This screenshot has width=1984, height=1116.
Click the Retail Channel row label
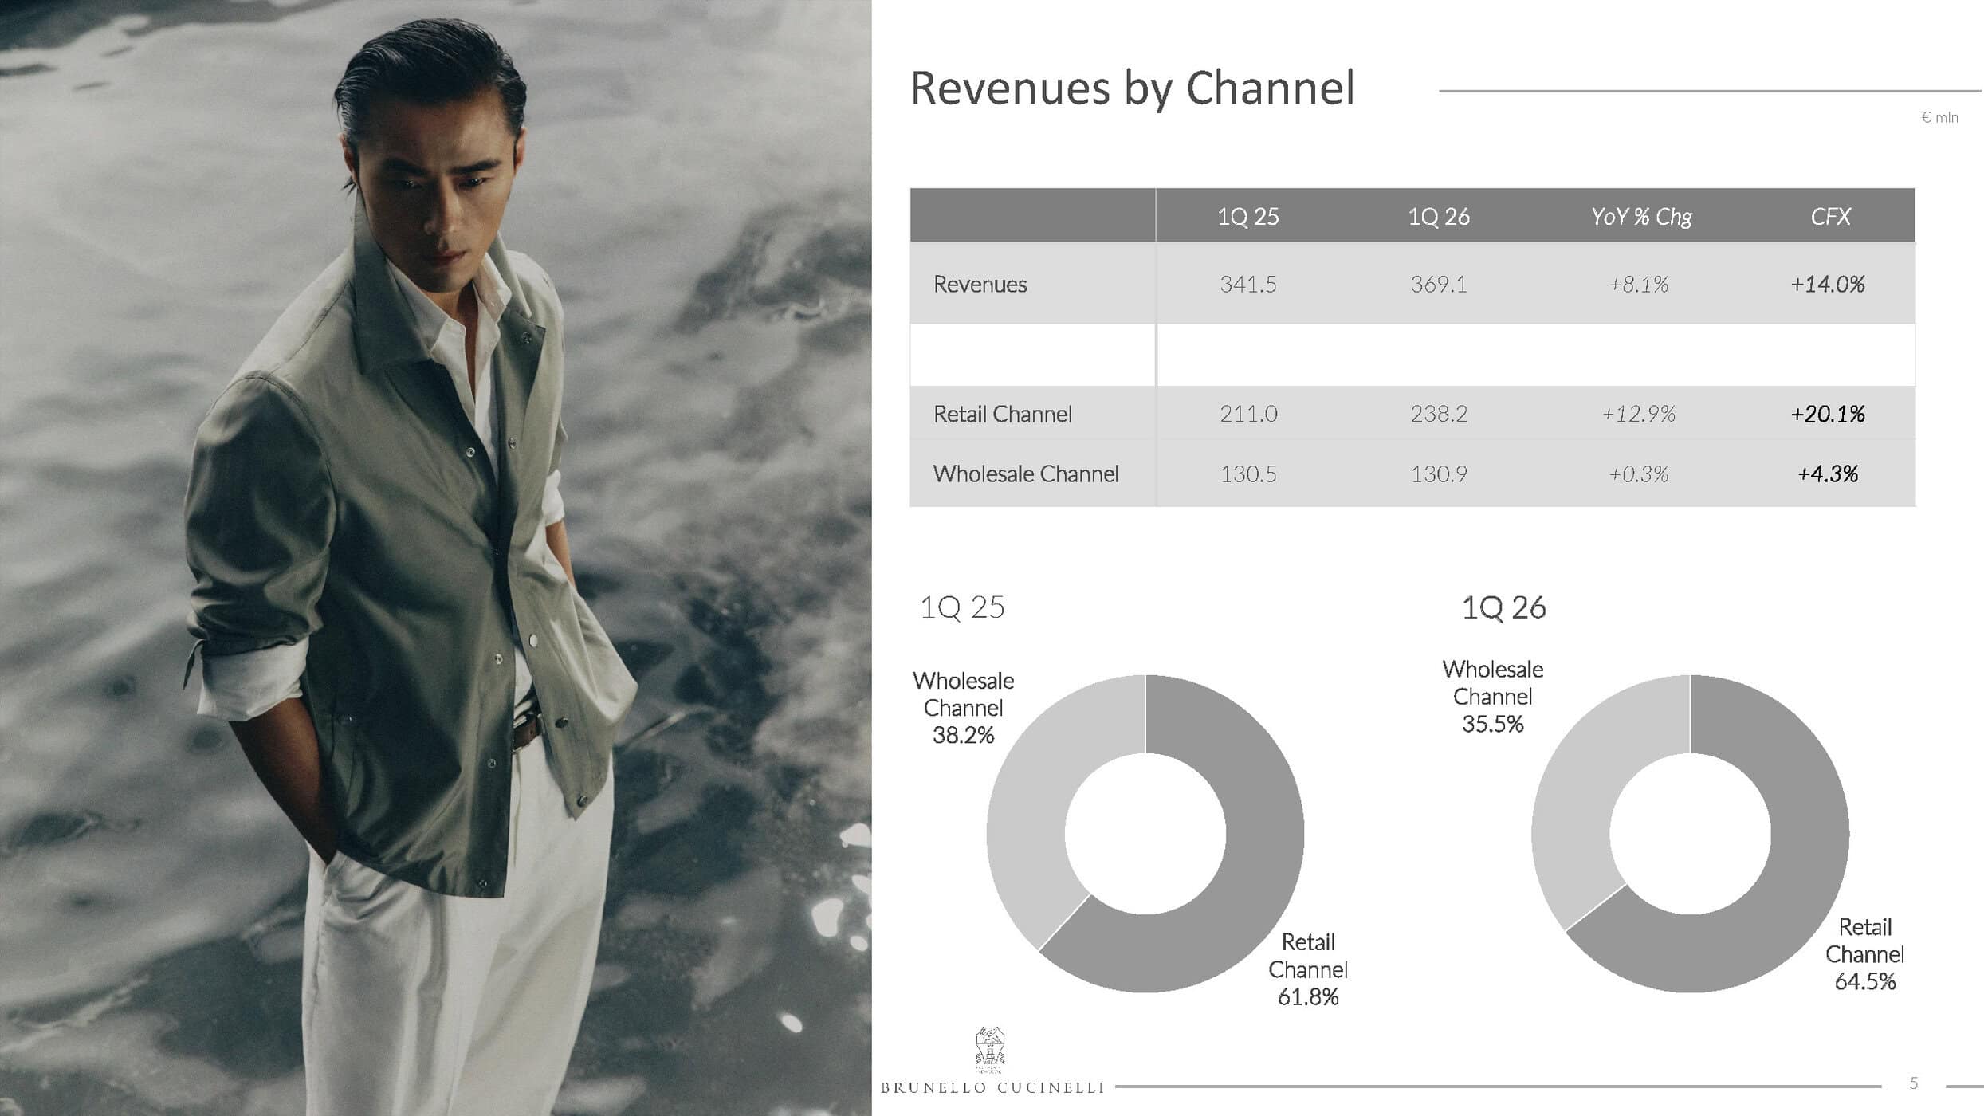tap(1002, 414)
